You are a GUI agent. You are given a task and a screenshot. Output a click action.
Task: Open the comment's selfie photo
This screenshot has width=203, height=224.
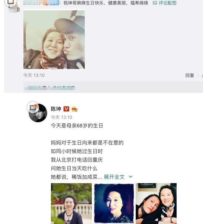(x=54, y=40)
